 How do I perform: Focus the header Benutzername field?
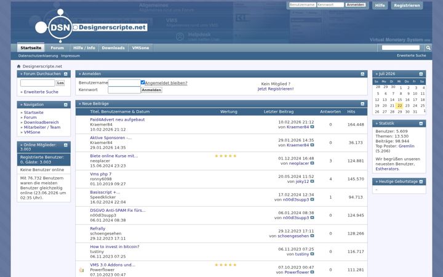pos(302,5)
